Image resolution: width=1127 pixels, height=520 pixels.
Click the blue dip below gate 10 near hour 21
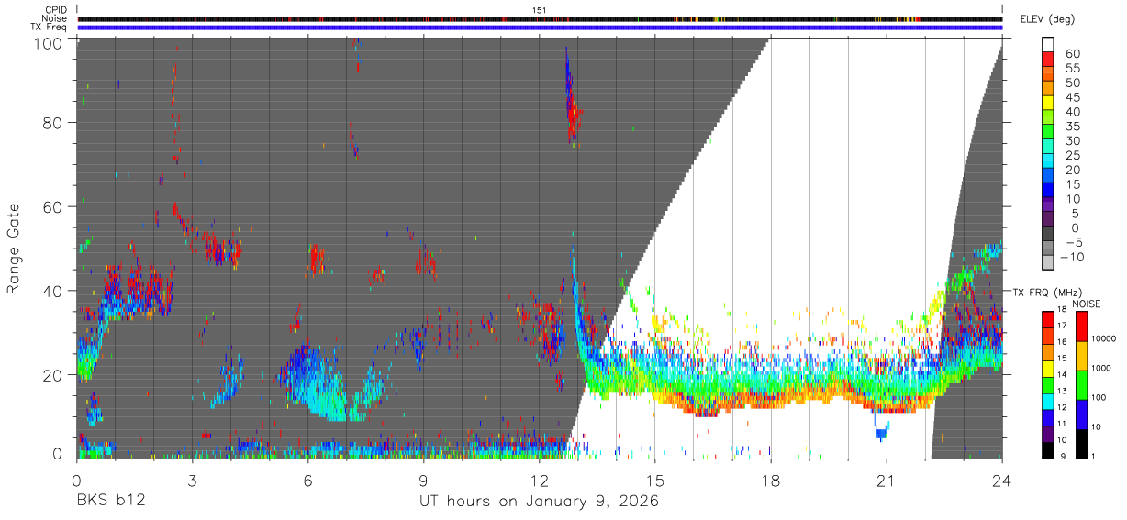point(881,429)
